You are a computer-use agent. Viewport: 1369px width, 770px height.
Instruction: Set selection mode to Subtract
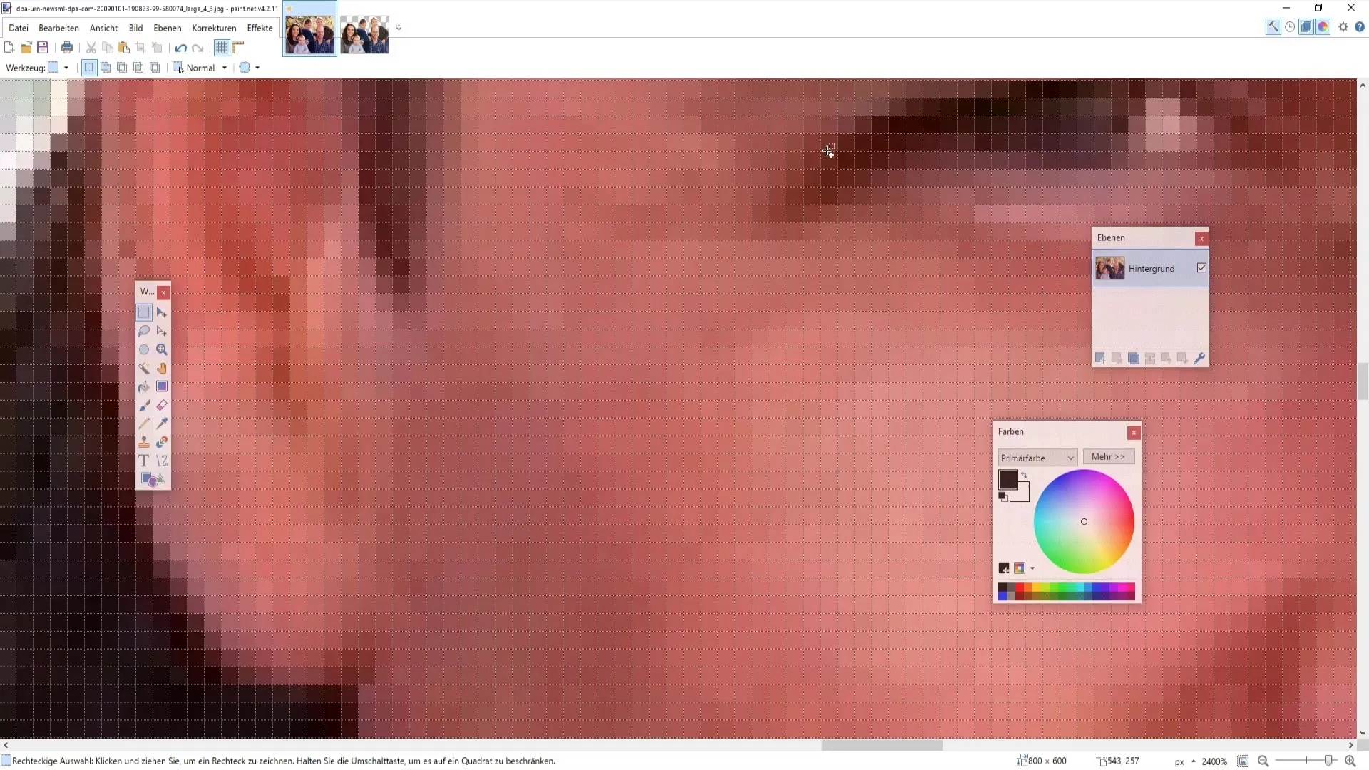click(122, 68)
